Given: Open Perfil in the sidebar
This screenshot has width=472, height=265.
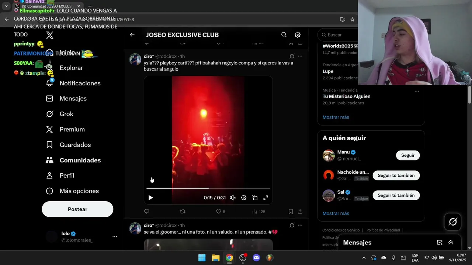Looking at the screenshot, I should [60, 176].
